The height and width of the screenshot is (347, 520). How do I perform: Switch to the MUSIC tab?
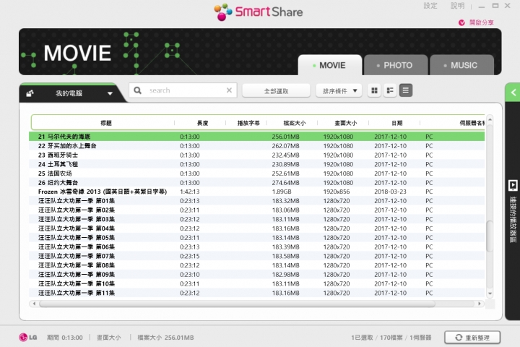tap(461, 65)
